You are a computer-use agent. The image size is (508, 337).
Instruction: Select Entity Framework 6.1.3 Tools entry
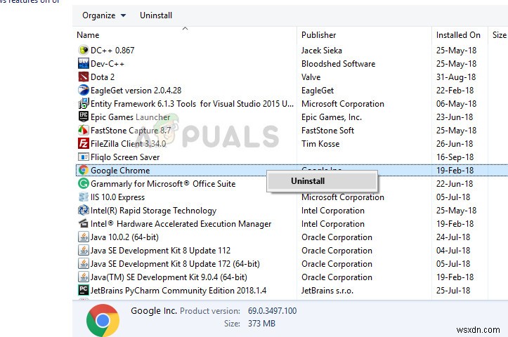pyautogui.click(x=192, y=104)
